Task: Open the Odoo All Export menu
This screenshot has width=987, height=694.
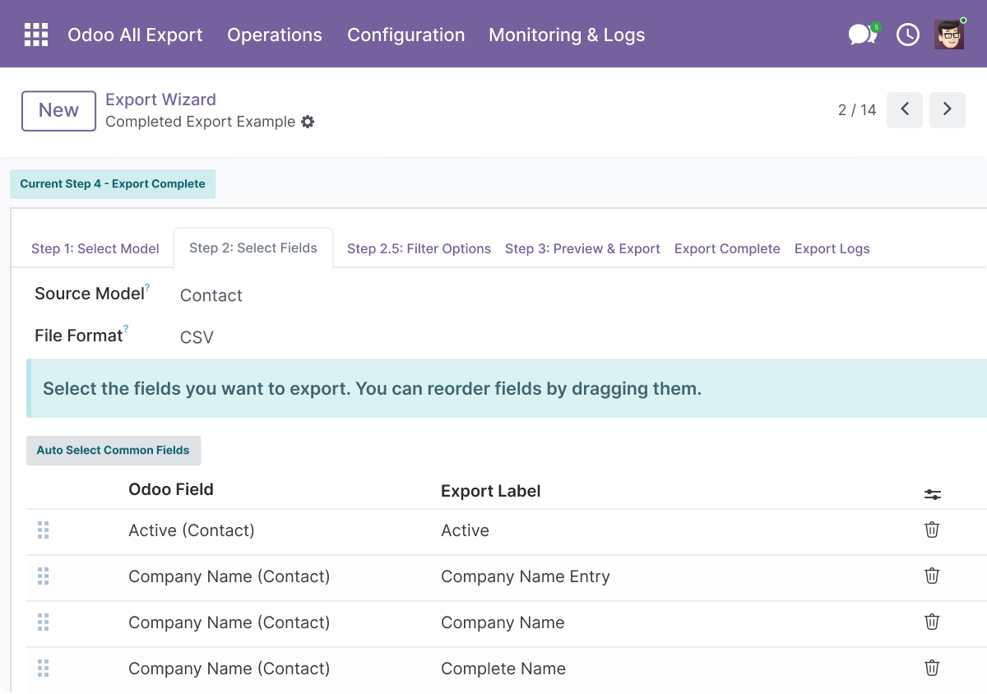Action: click(x=135, y=35)
